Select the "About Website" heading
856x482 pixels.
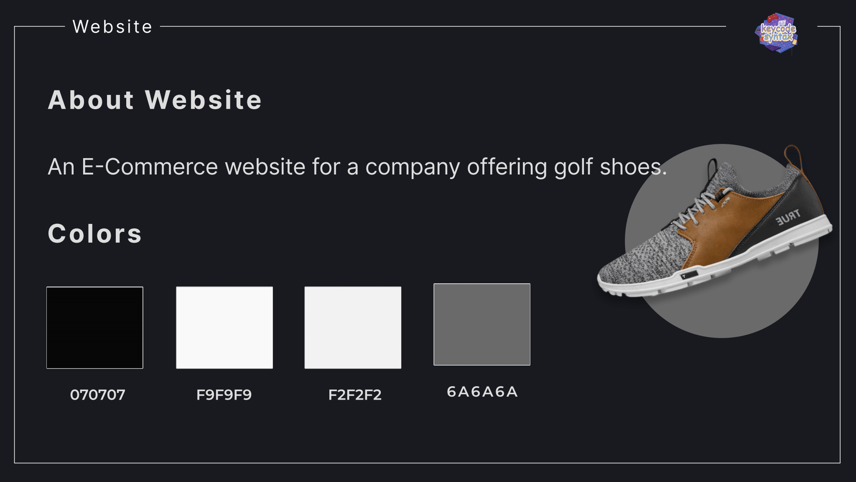tap(155, 100)
